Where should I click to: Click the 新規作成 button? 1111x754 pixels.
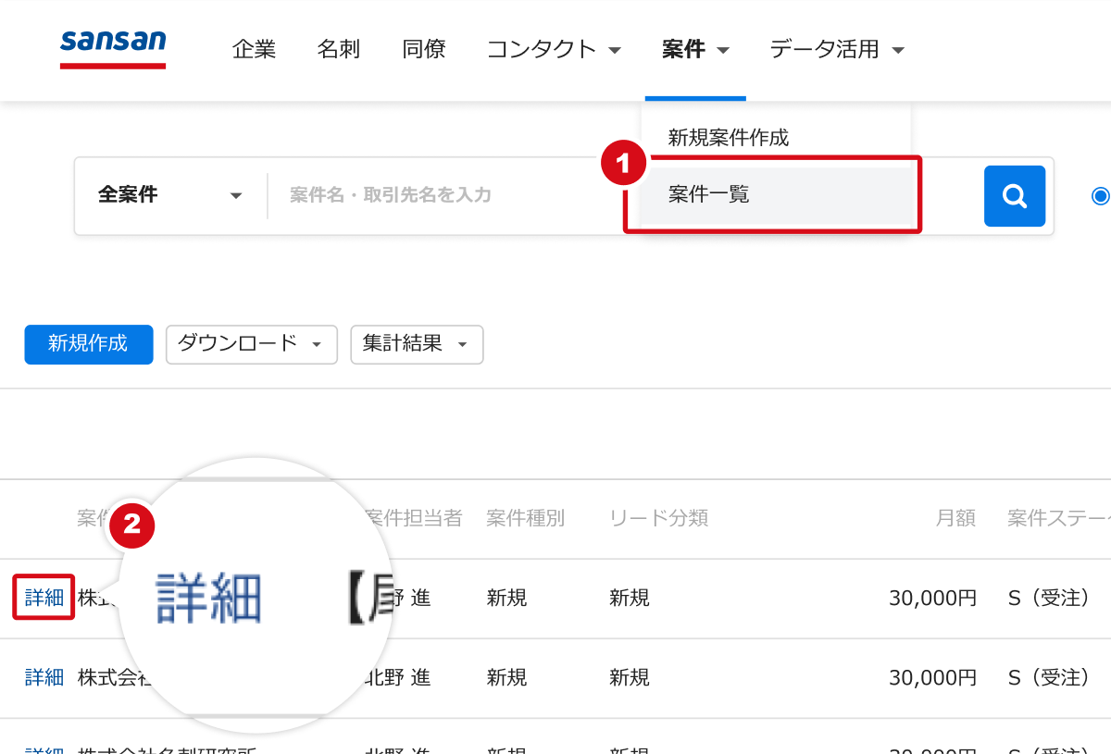pos(89,344)
